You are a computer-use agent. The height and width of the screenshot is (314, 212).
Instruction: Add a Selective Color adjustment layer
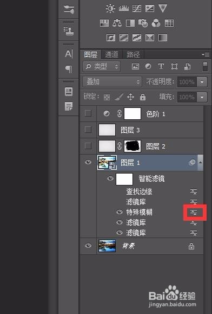(150, 37)
